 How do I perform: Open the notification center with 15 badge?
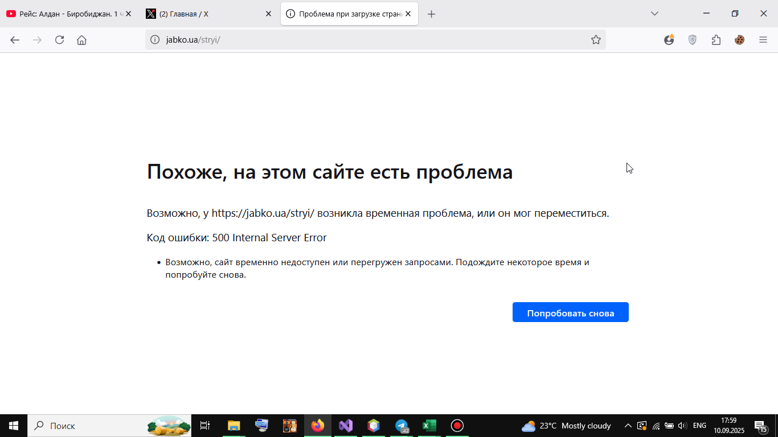(x=761, y=426)
